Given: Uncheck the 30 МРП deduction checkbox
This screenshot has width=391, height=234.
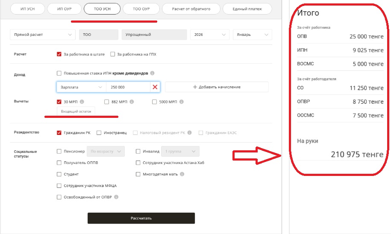Looking at the screenshot, I should 59,102.
